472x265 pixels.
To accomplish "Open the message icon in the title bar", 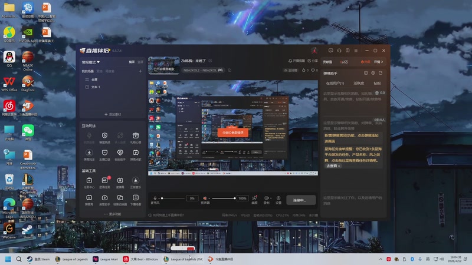I will (331, 51).
